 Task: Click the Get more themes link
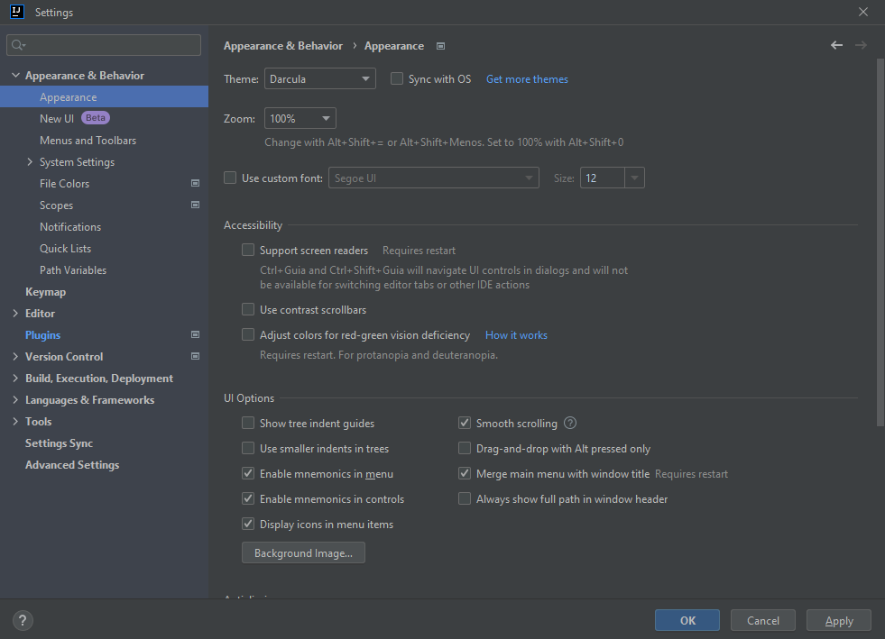click(527, 79)
